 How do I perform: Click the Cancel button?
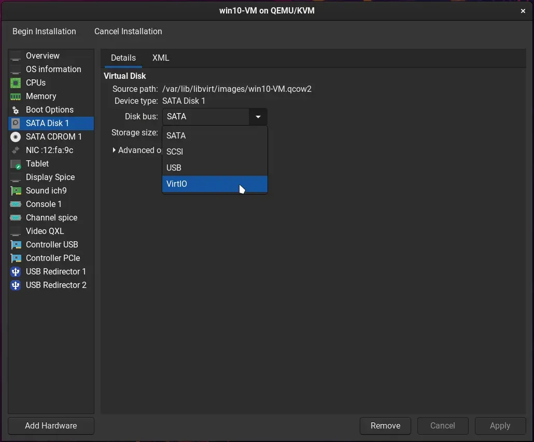[442, 425]
